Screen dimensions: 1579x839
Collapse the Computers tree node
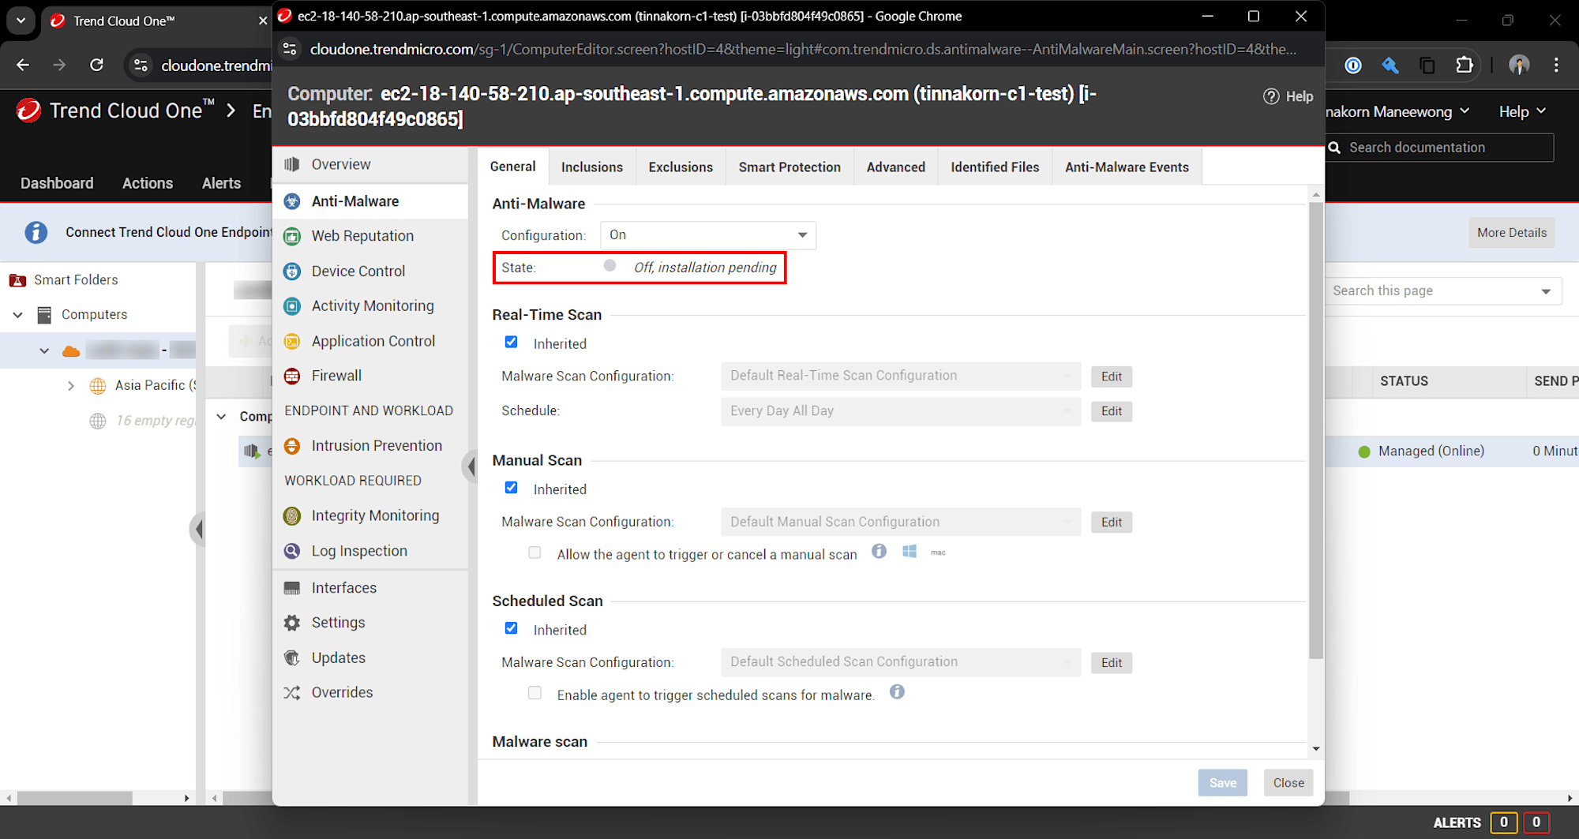17,315
